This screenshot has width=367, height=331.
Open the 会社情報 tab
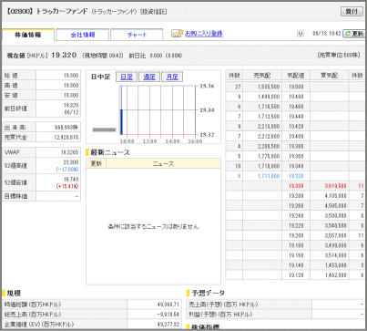[83, 35]
